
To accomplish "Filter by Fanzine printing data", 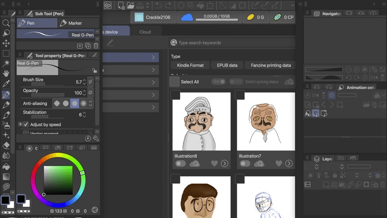I will coord(270,65).
